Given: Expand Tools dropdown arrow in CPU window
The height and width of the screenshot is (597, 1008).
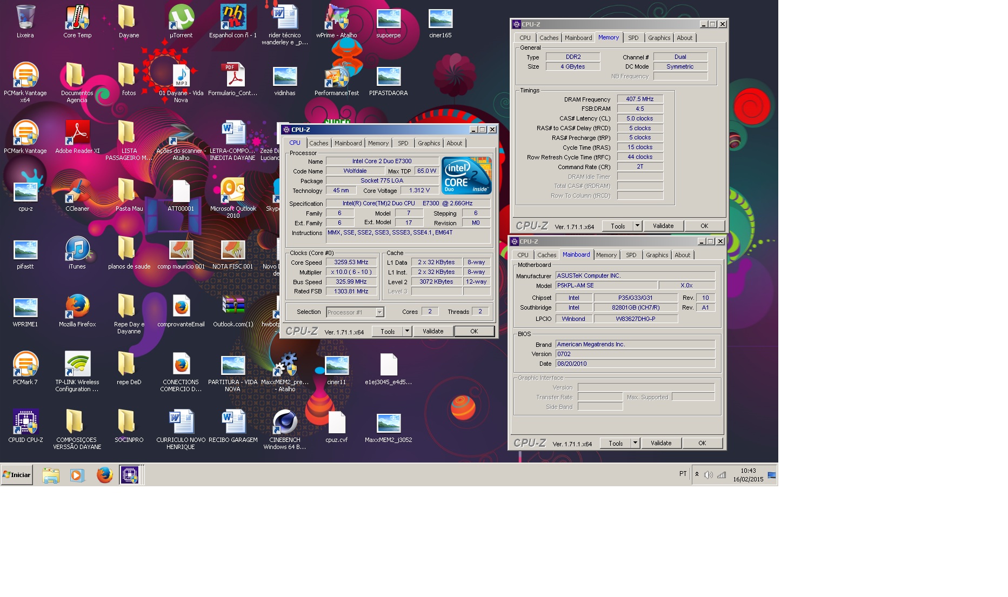Looking at the screenshot, I should click(408, 331).
